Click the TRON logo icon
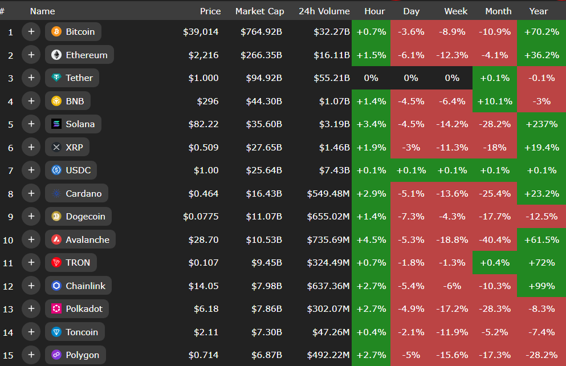Image resolution: width=566 pixels, height=366 pixels. point(56,263)
